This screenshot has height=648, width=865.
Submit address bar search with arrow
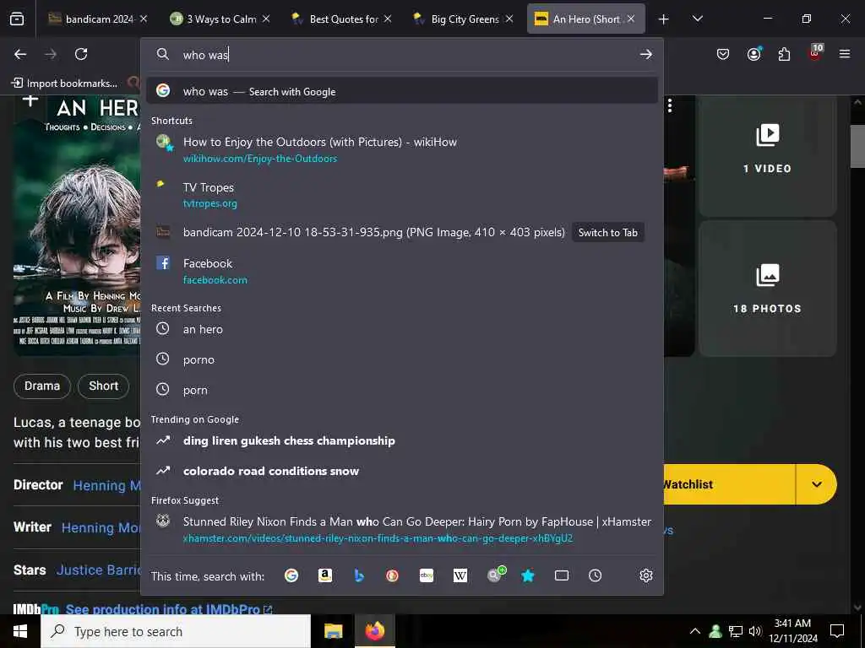point(645,55)
